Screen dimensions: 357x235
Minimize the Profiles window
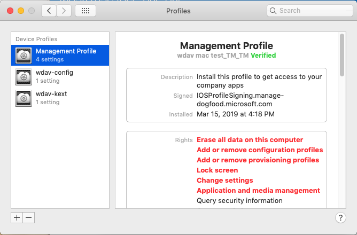pyautogui.click(x=21, y=11)
